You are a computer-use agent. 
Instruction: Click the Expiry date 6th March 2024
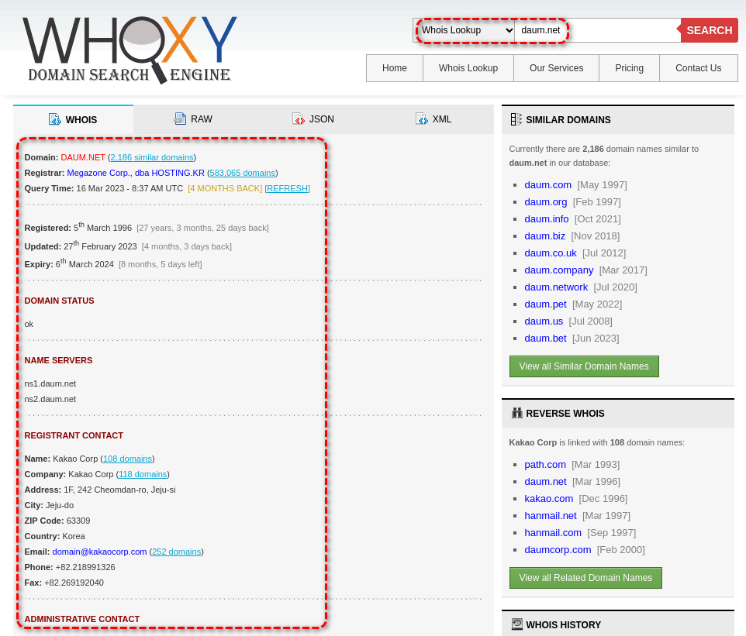point(85,264)
